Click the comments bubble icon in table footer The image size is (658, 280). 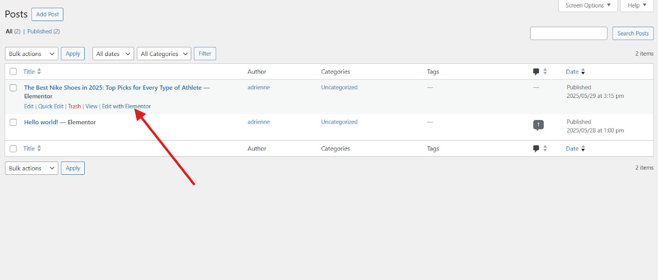click(536, 148)
